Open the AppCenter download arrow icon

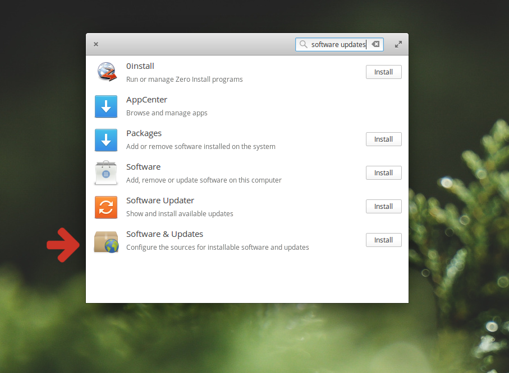(x=106, y=106)
